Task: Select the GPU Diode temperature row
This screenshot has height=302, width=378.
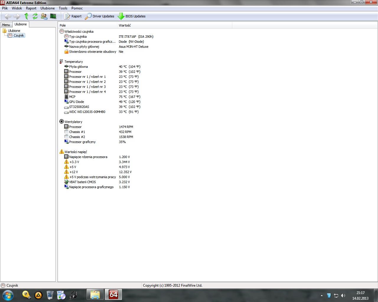Action: tap(102, 102)
